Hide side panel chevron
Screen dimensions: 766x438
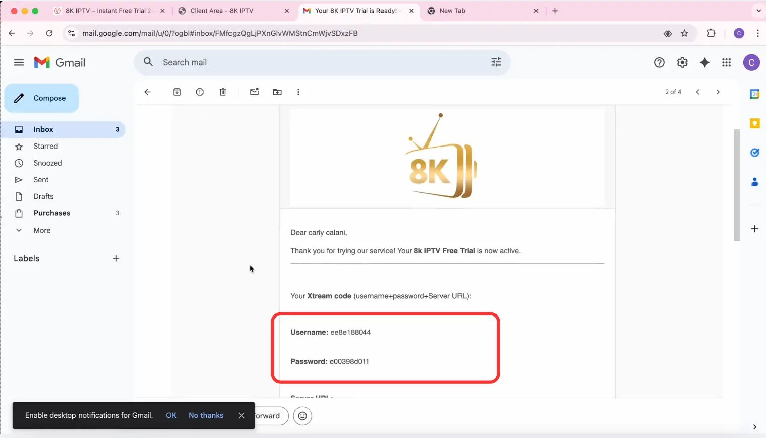pos(754,427)
